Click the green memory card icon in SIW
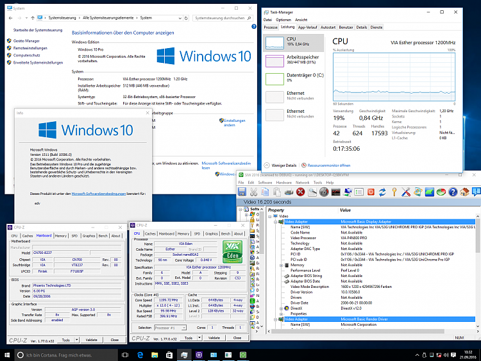Screen dimensions: 481x361 430,192
